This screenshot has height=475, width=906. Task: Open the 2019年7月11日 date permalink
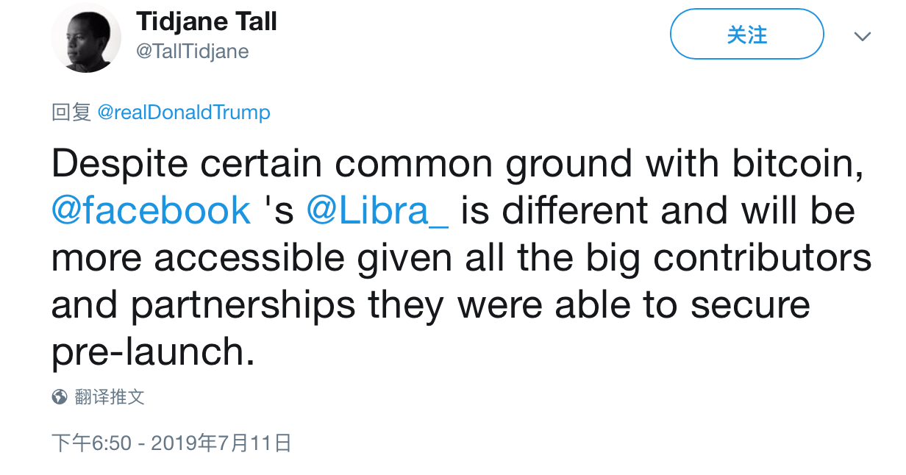point(221,443)
